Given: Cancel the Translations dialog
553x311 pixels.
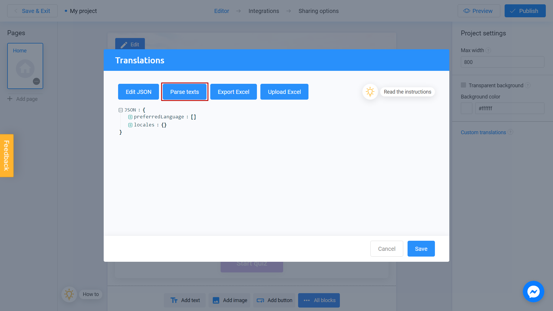Looking at the screenshot, I should (387, 249).
